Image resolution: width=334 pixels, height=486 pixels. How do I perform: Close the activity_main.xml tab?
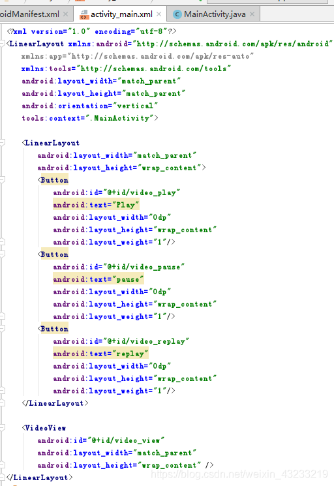[159, 14]
